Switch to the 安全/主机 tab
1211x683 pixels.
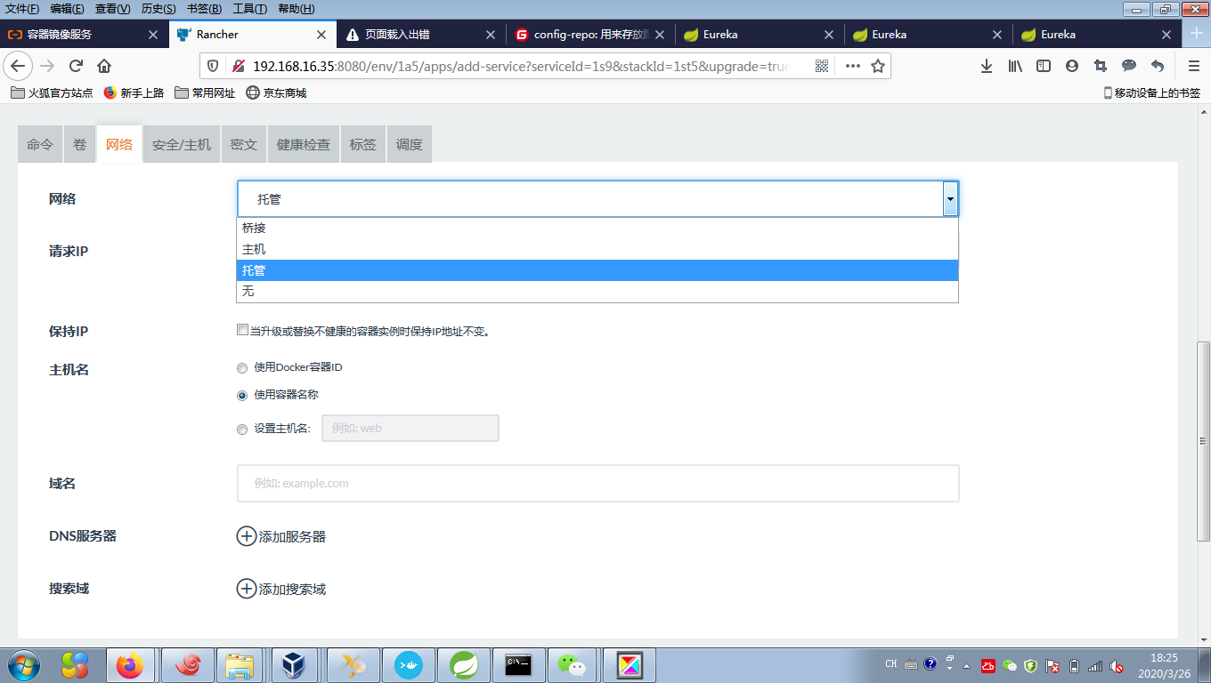click(182, 144)
